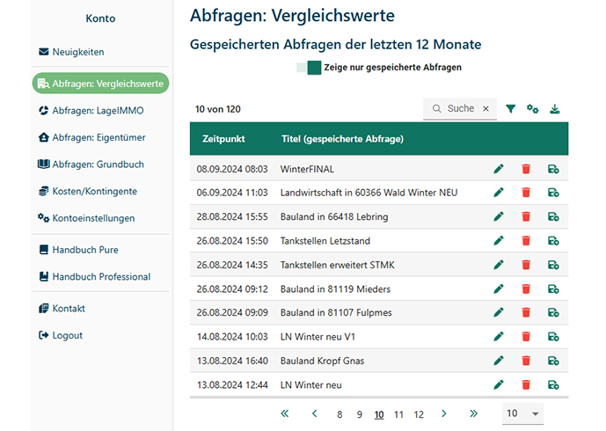Go to page 12
This screenshot has width=606, height=431.
419,414
